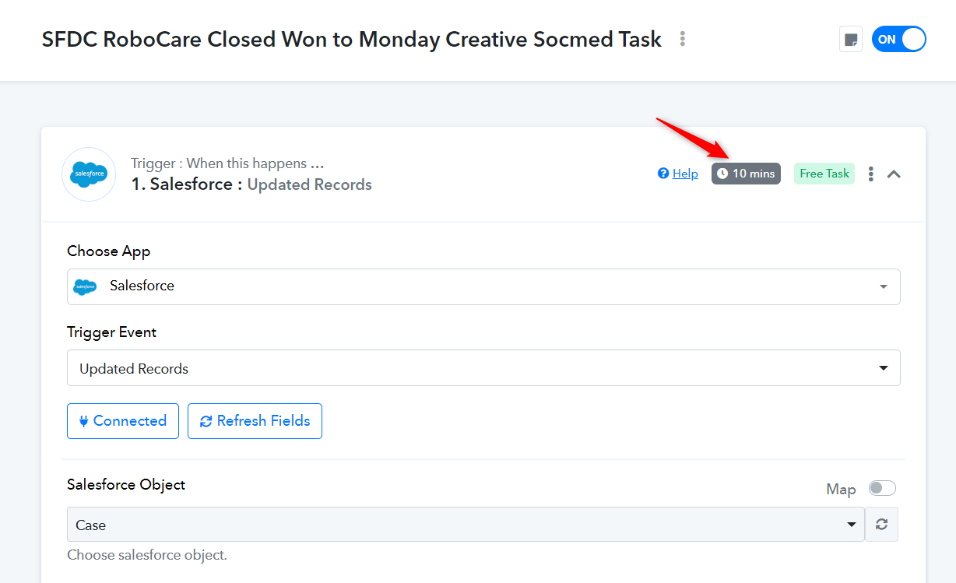956x583 pixels.
Task: Collapse the Salesforce trigger step chevron
Action: point(894,174)
